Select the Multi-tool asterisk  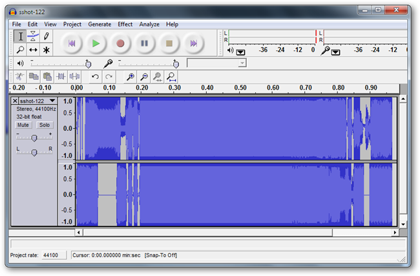coord(46,50)
